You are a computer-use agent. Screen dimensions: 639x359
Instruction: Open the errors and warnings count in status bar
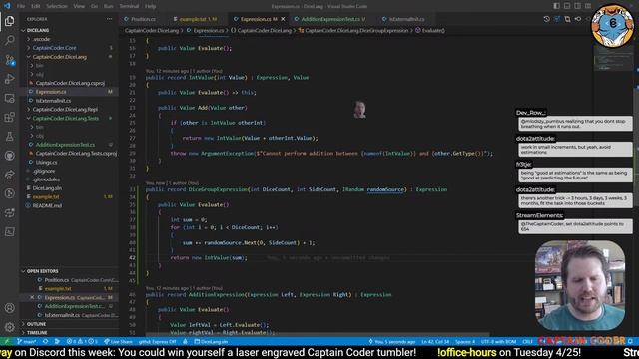[82, 342]
